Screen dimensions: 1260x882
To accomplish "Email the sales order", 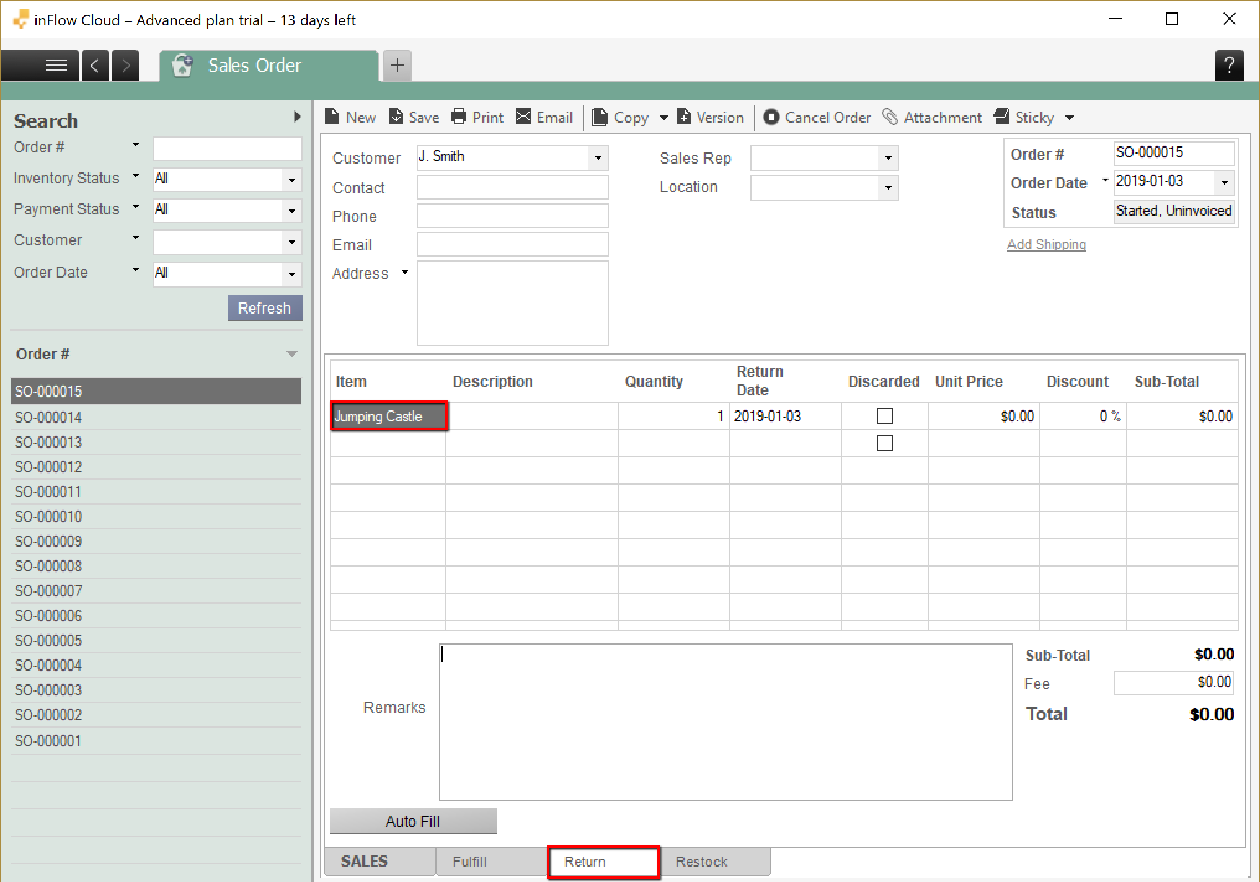I will point(544,117).
